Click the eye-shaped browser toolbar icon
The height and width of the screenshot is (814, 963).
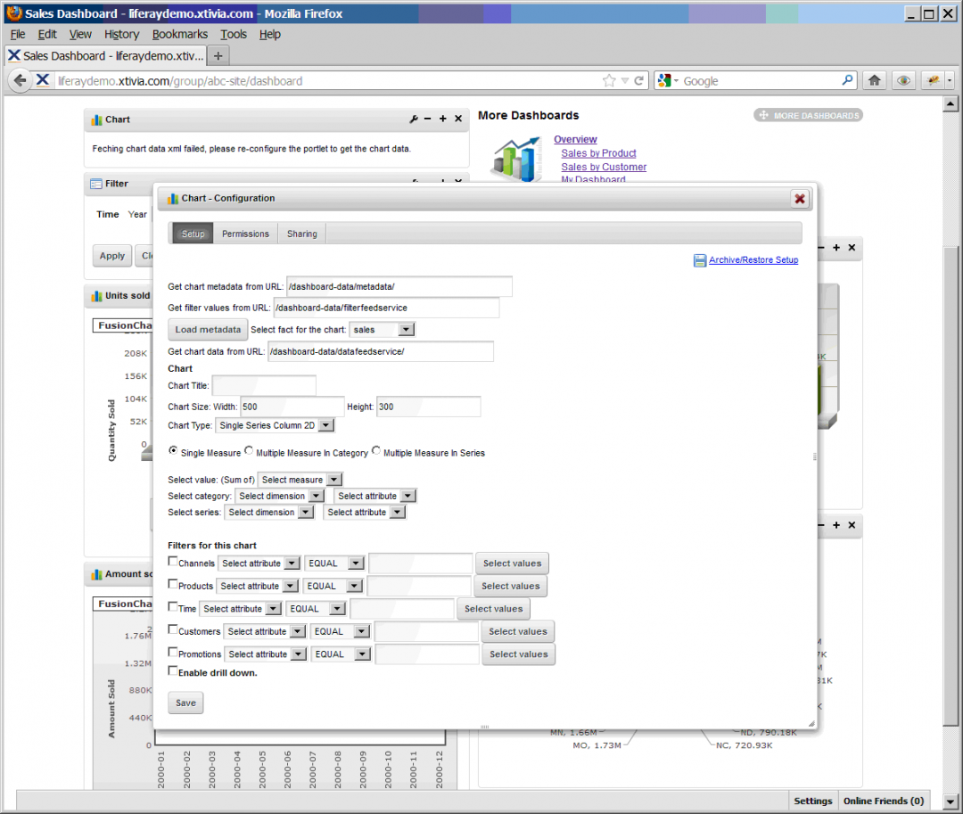pyautogui.click(x=902, y=80)
